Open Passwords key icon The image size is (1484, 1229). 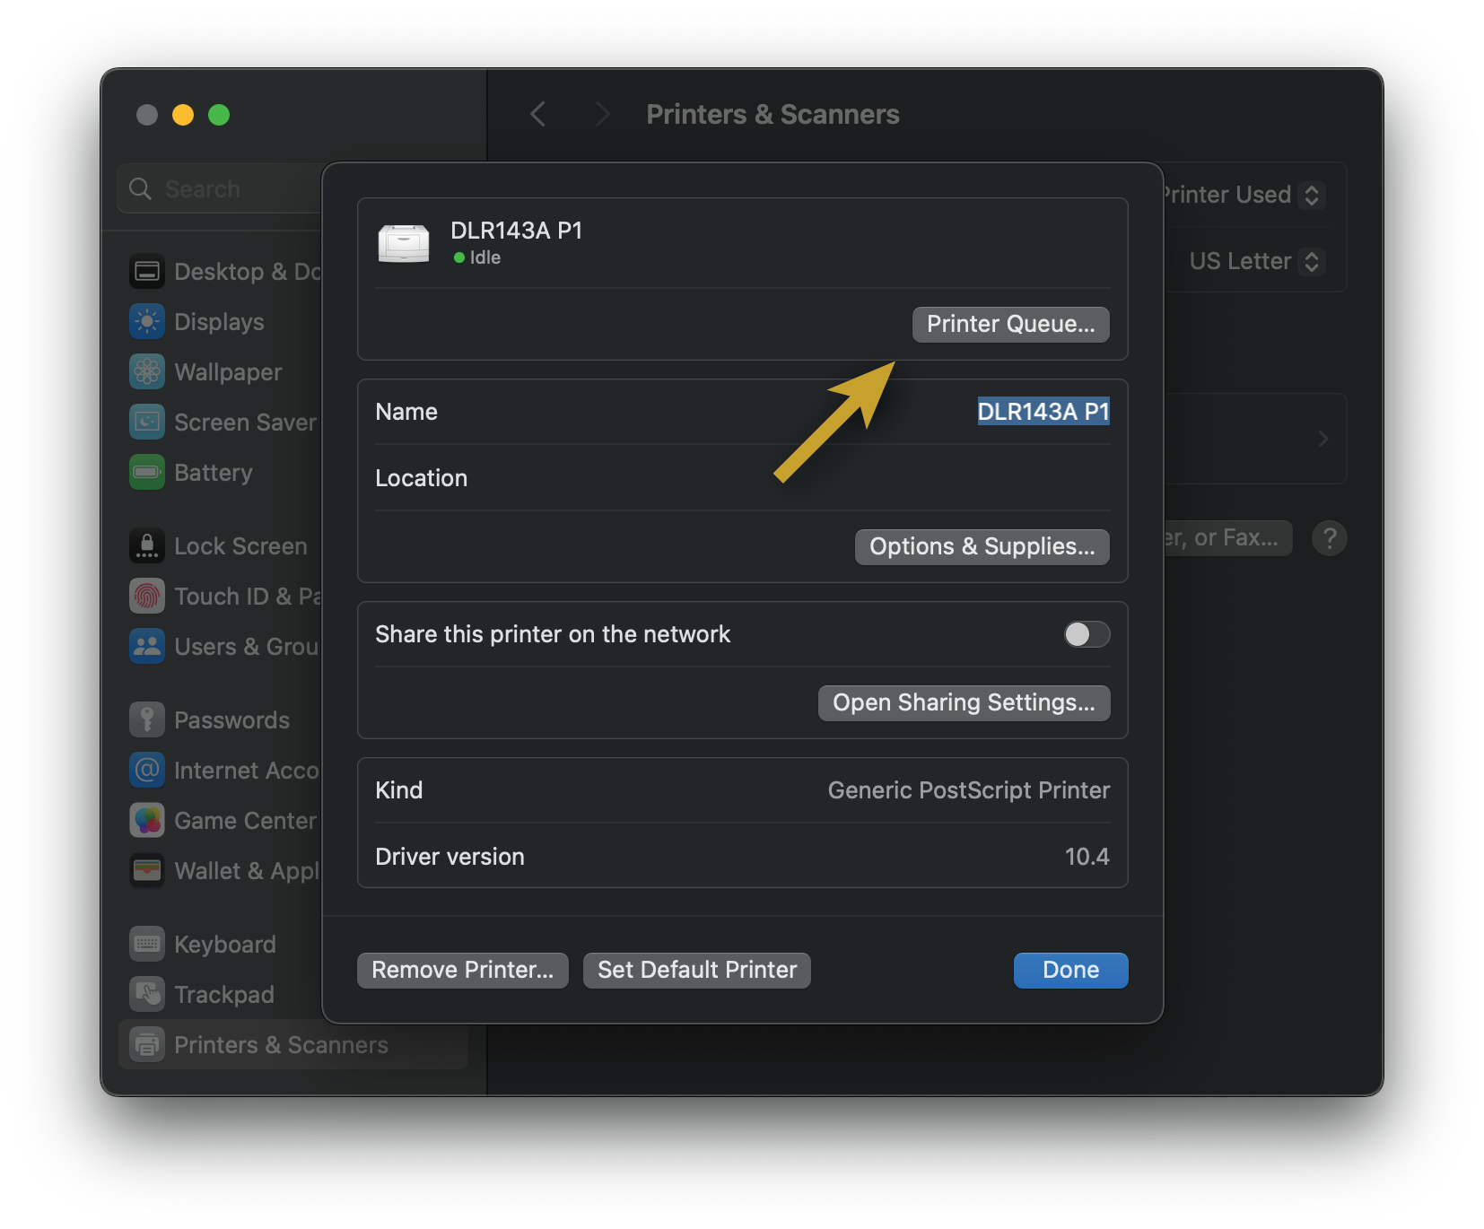147,720
